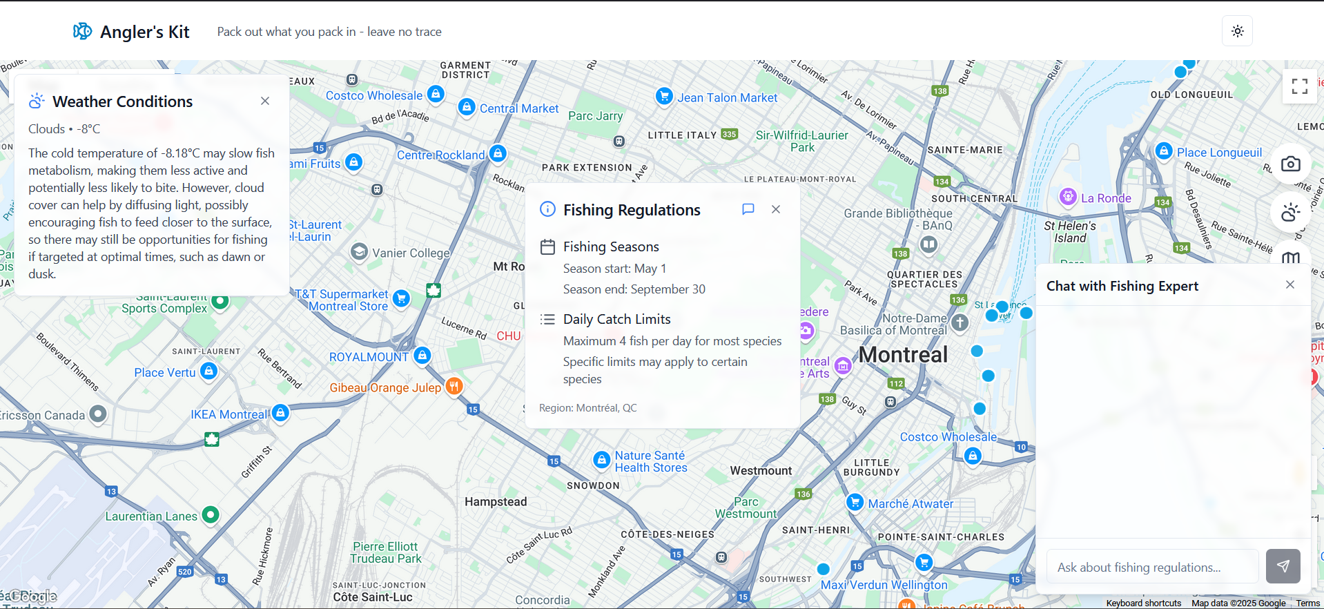1324x609 pixels.
Task: Select the Central Market map pin
Action: click(x=467, y=107)
